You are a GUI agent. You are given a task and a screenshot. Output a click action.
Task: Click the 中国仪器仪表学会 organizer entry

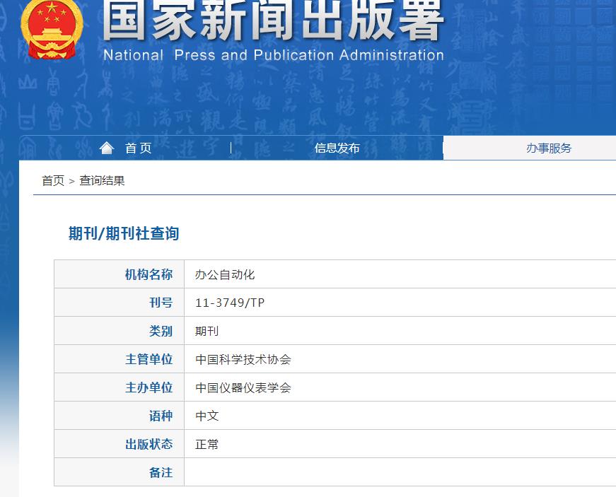[240, 387]
